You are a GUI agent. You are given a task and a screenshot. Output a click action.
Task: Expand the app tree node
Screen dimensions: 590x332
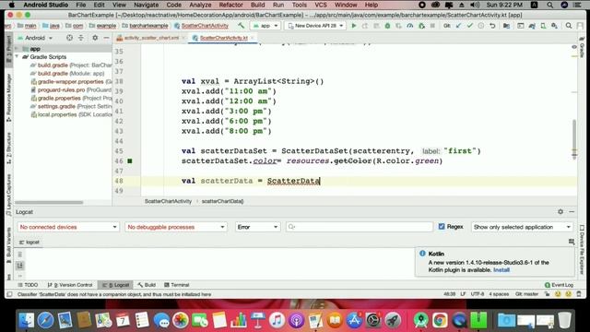(17, 49)
